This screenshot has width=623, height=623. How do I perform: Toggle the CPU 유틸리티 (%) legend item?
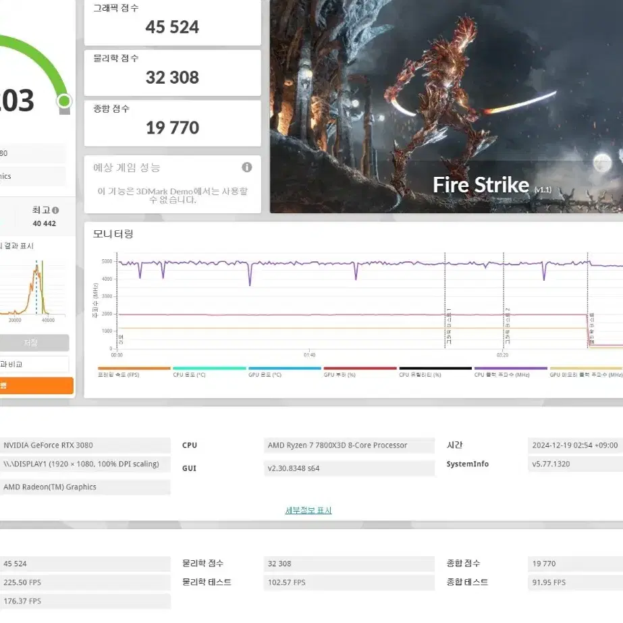tap(435, 372)
